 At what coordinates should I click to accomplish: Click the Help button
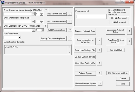[x=123, y=84]
